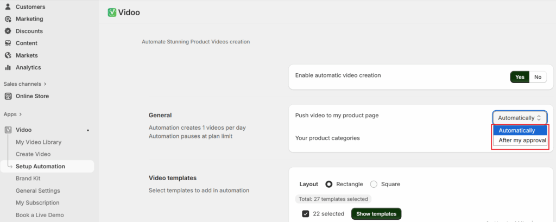Image resolution: width=556 pixels, height=222 pixels.
Task: Expand the Apps section chevron
Action: 20,115
